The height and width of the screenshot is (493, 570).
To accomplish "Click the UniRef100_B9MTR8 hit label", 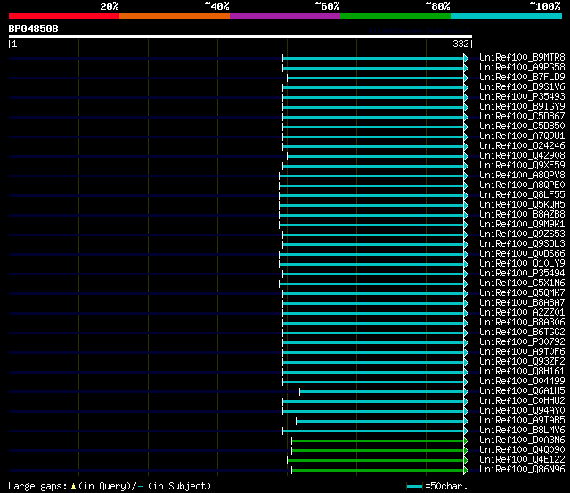I will (x=522, y=57).
